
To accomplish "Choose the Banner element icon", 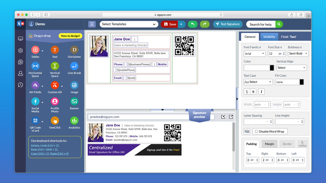I will click(x=74, y=101).
